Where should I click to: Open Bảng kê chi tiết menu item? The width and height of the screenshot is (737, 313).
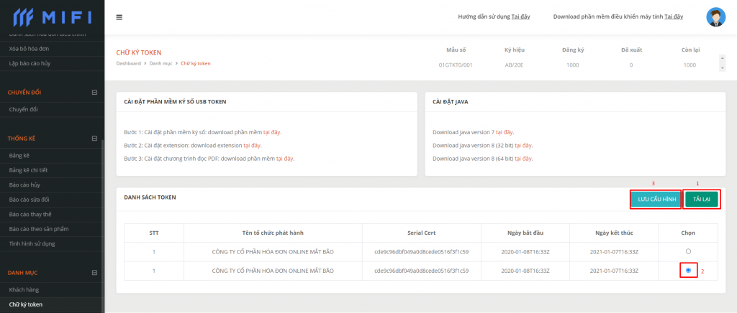(x=30, y=170)
